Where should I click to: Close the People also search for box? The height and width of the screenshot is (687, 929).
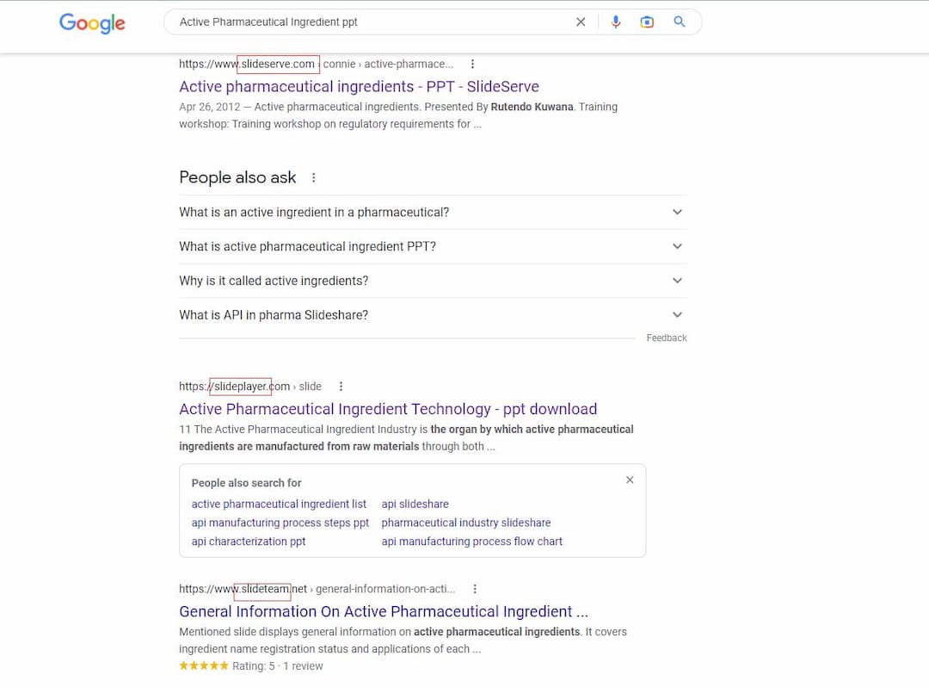tap(630, 480)
